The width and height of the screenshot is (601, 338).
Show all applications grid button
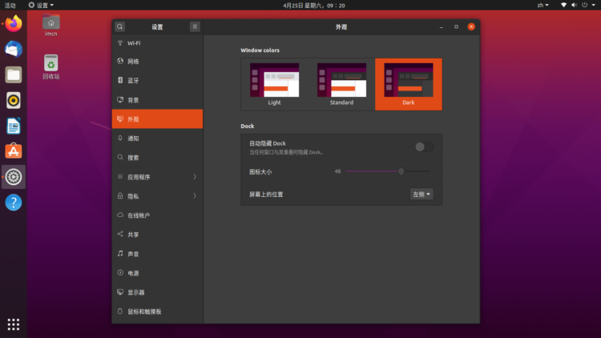coord(14,324)
